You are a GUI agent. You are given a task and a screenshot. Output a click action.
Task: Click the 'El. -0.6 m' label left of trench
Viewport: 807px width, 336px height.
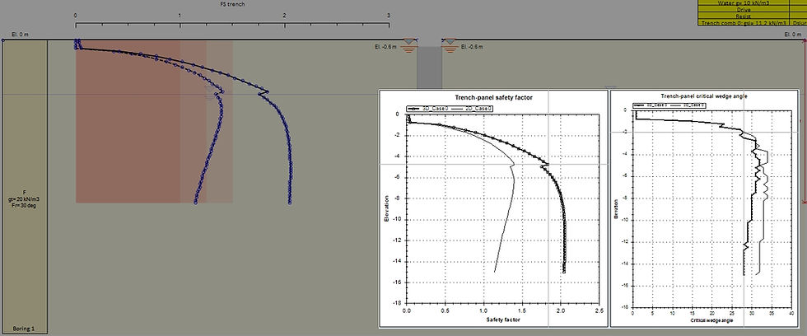point(386,47)
